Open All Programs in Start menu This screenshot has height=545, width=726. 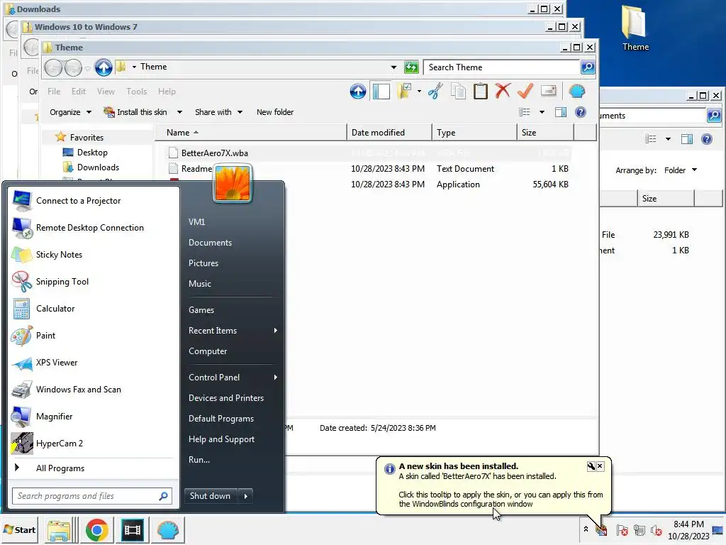pyautogui.click(x=60, y=468)
